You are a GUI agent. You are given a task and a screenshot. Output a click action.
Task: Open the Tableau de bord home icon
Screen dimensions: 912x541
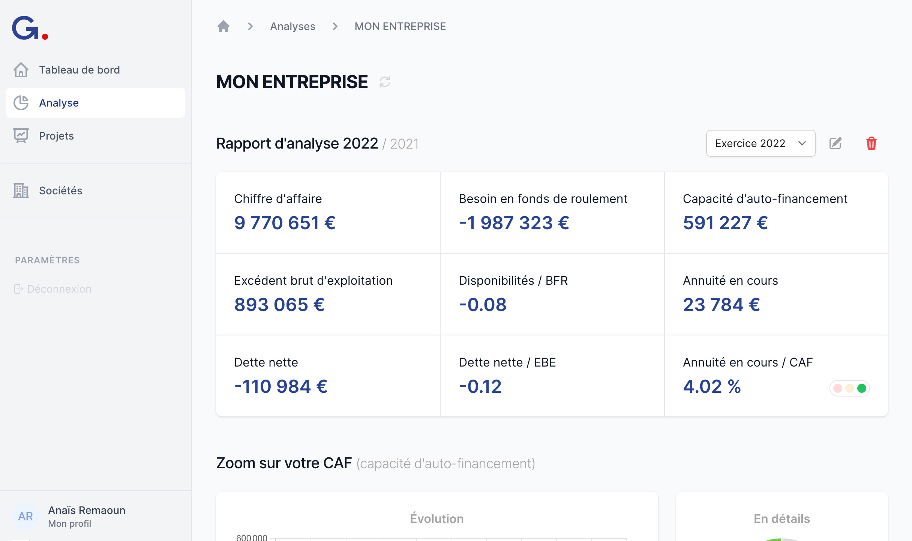21,70
